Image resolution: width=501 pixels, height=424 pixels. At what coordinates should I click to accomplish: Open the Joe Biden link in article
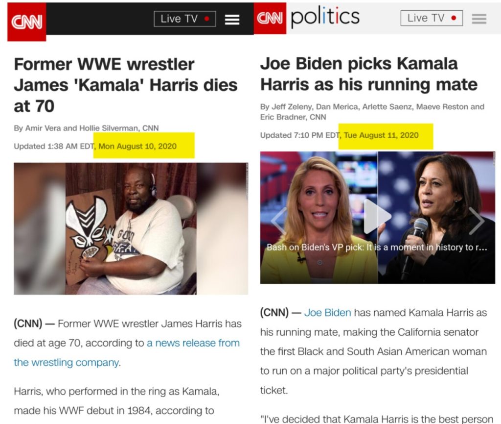coord(327,312)
